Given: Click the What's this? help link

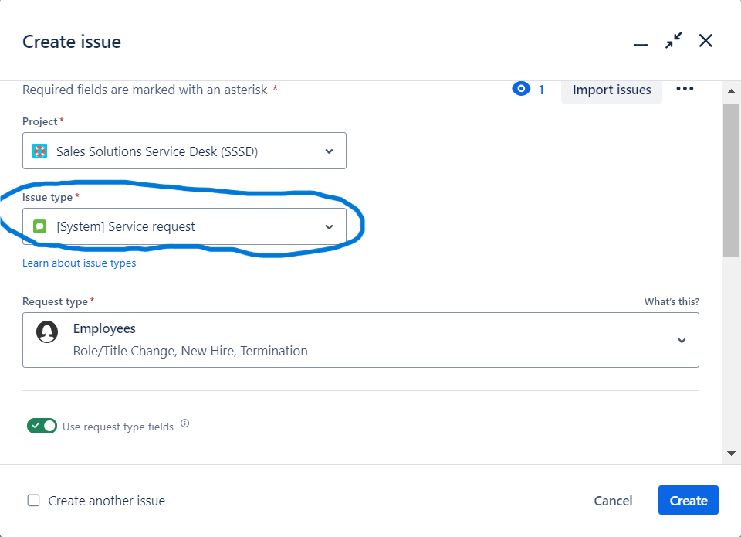Looking at the screenshot, I should click(x=672, y=302).
